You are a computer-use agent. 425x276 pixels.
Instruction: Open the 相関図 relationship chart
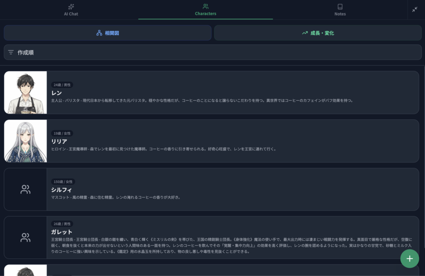coord(107,33)
